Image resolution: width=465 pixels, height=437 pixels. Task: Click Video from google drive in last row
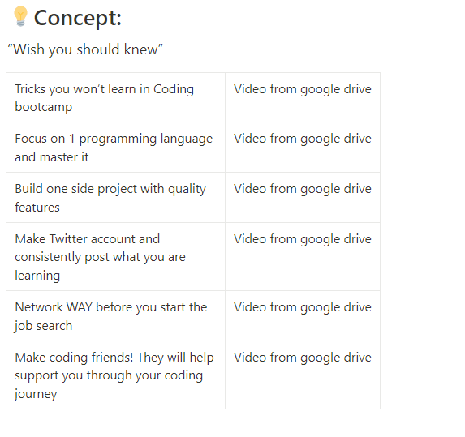tap(303, 358)
